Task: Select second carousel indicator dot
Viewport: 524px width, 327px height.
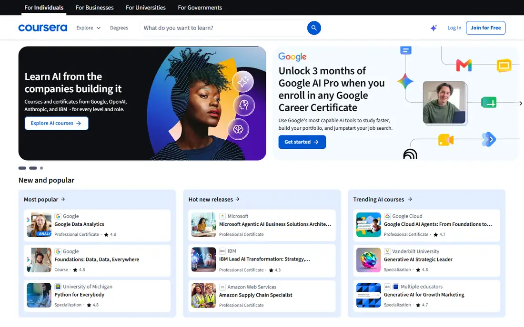Action: click(x=33, y=168)
